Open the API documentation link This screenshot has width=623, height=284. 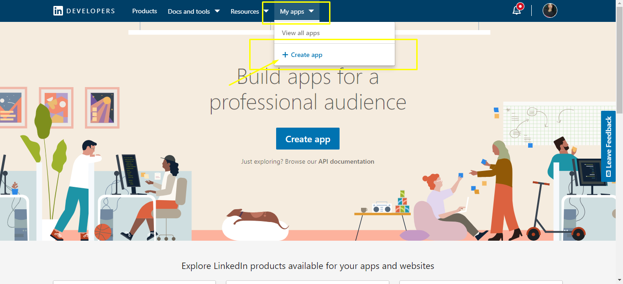(346, 161)
